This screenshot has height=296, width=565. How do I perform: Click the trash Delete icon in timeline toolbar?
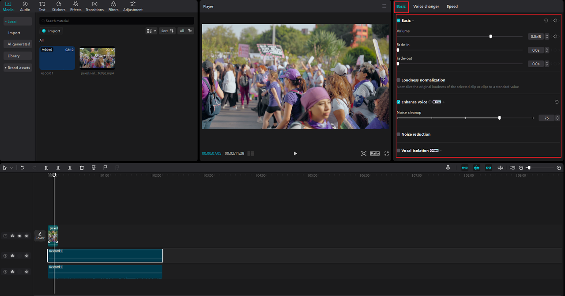click(82, 168)
